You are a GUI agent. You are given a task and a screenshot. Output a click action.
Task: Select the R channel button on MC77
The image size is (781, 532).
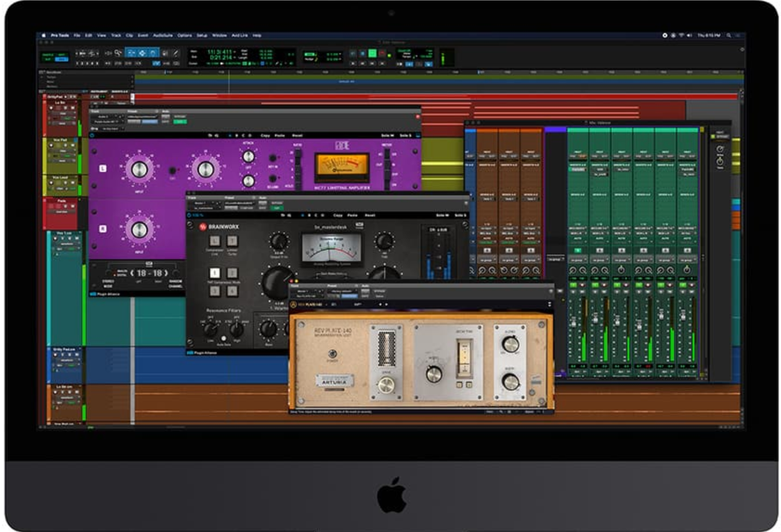102,228
